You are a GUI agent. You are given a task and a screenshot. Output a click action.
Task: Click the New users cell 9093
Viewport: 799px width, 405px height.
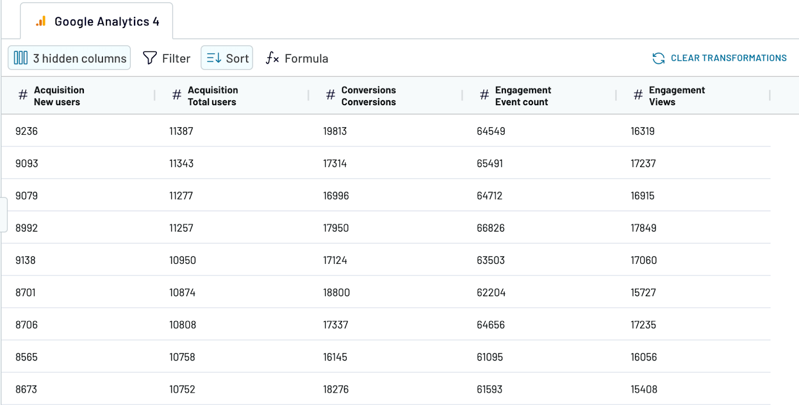(26, 164)
